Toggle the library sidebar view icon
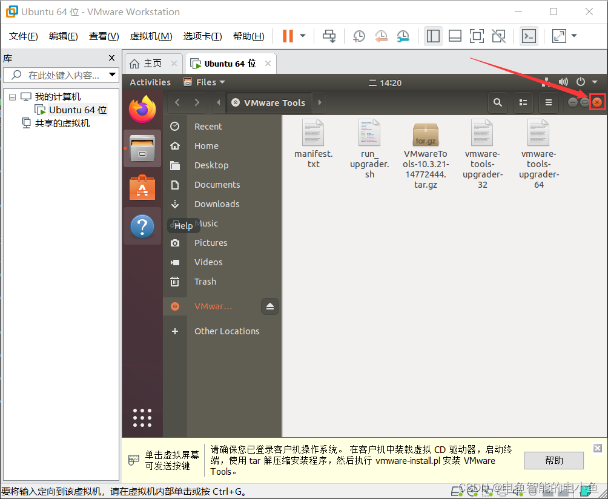Viewport: 608px width, 499px height. (433, 36)
